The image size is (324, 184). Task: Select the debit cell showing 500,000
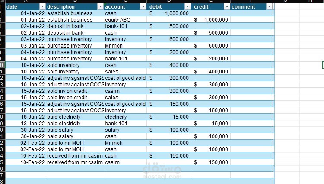click(x=169, y=26)
